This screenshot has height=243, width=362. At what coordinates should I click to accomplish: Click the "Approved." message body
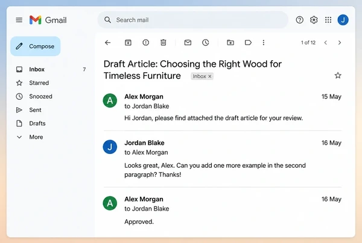(139, 221)
